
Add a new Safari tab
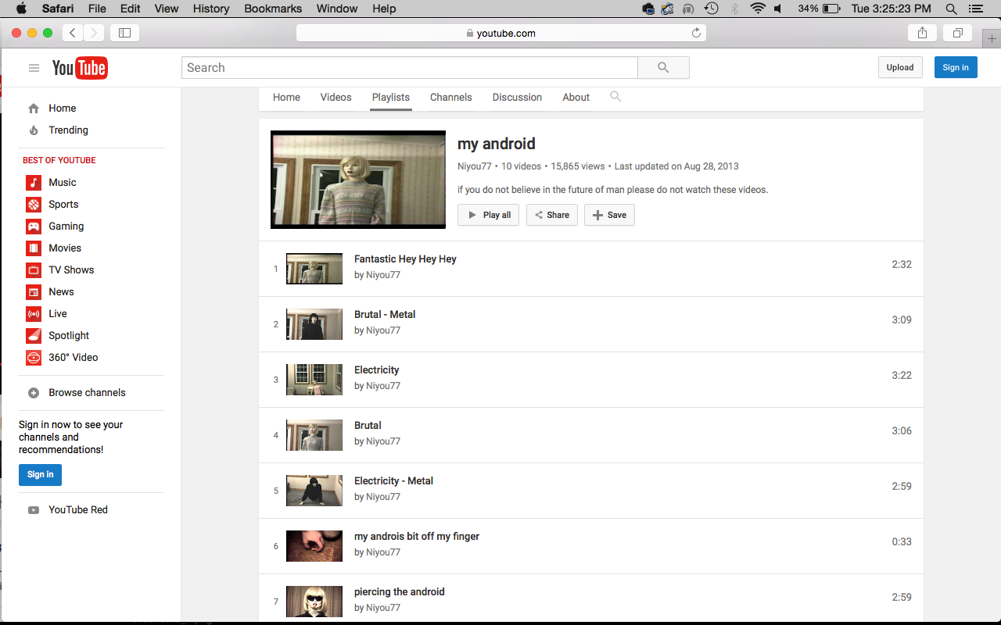coord(992,38)
